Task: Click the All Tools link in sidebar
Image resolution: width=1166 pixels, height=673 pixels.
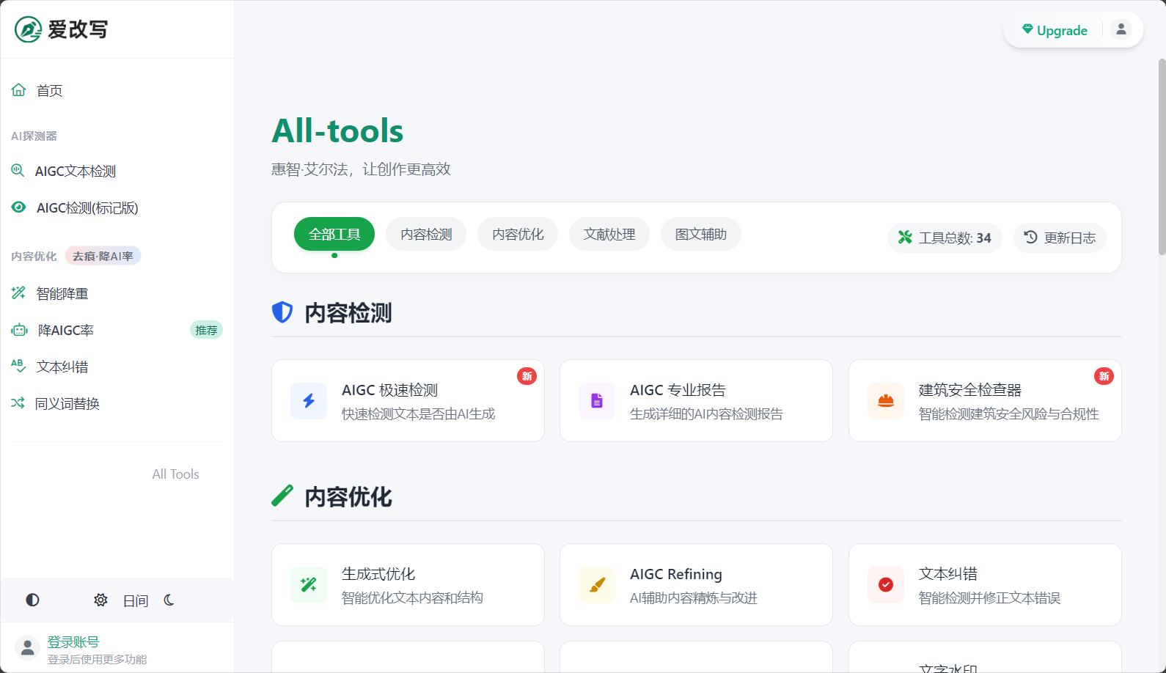Action: tap(175, 474)
